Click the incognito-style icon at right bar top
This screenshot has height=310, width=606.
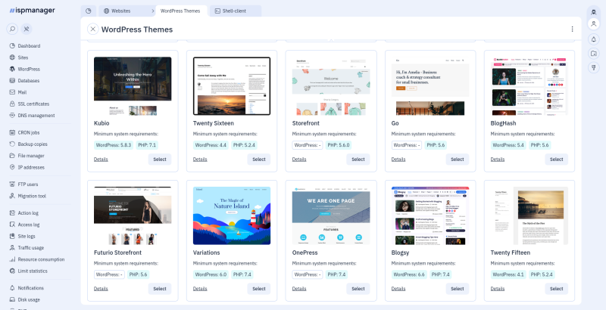(x=594, y=12)
